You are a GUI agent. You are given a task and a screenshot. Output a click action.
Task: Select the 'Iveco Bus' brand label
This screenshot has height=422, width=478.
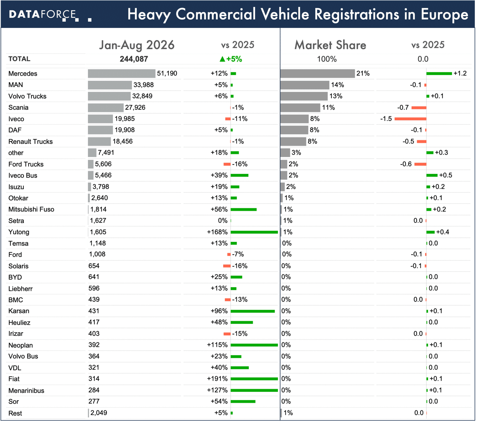[x=23, y=175]
